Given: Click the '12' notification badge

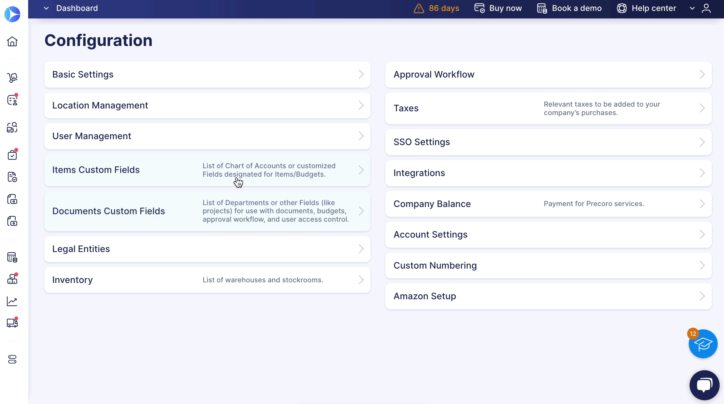Looking at the screenshot, I should [x=693, y=334].
